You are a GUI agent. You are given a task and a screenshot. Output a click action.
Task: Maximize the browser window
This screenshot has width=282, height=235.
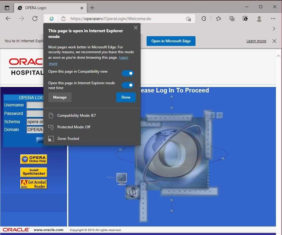pyautogui.click(x=260, y=7)
